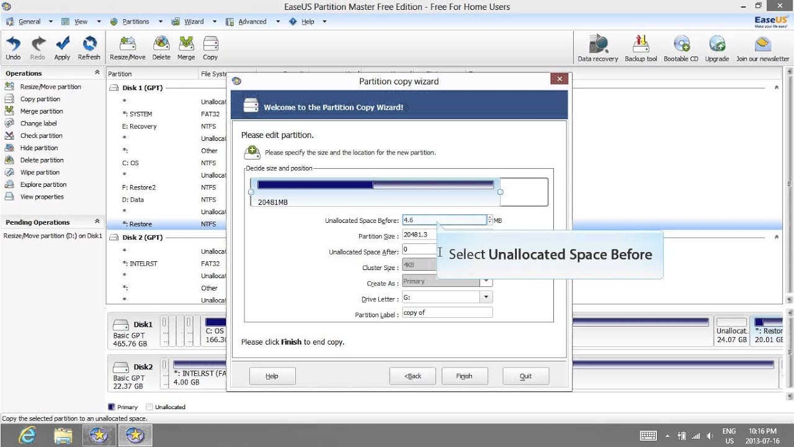
Task: Click the Undo toolbar icon
Action: click(13, 48)
